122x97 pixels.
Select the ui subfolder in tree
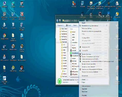click(64, 71)
